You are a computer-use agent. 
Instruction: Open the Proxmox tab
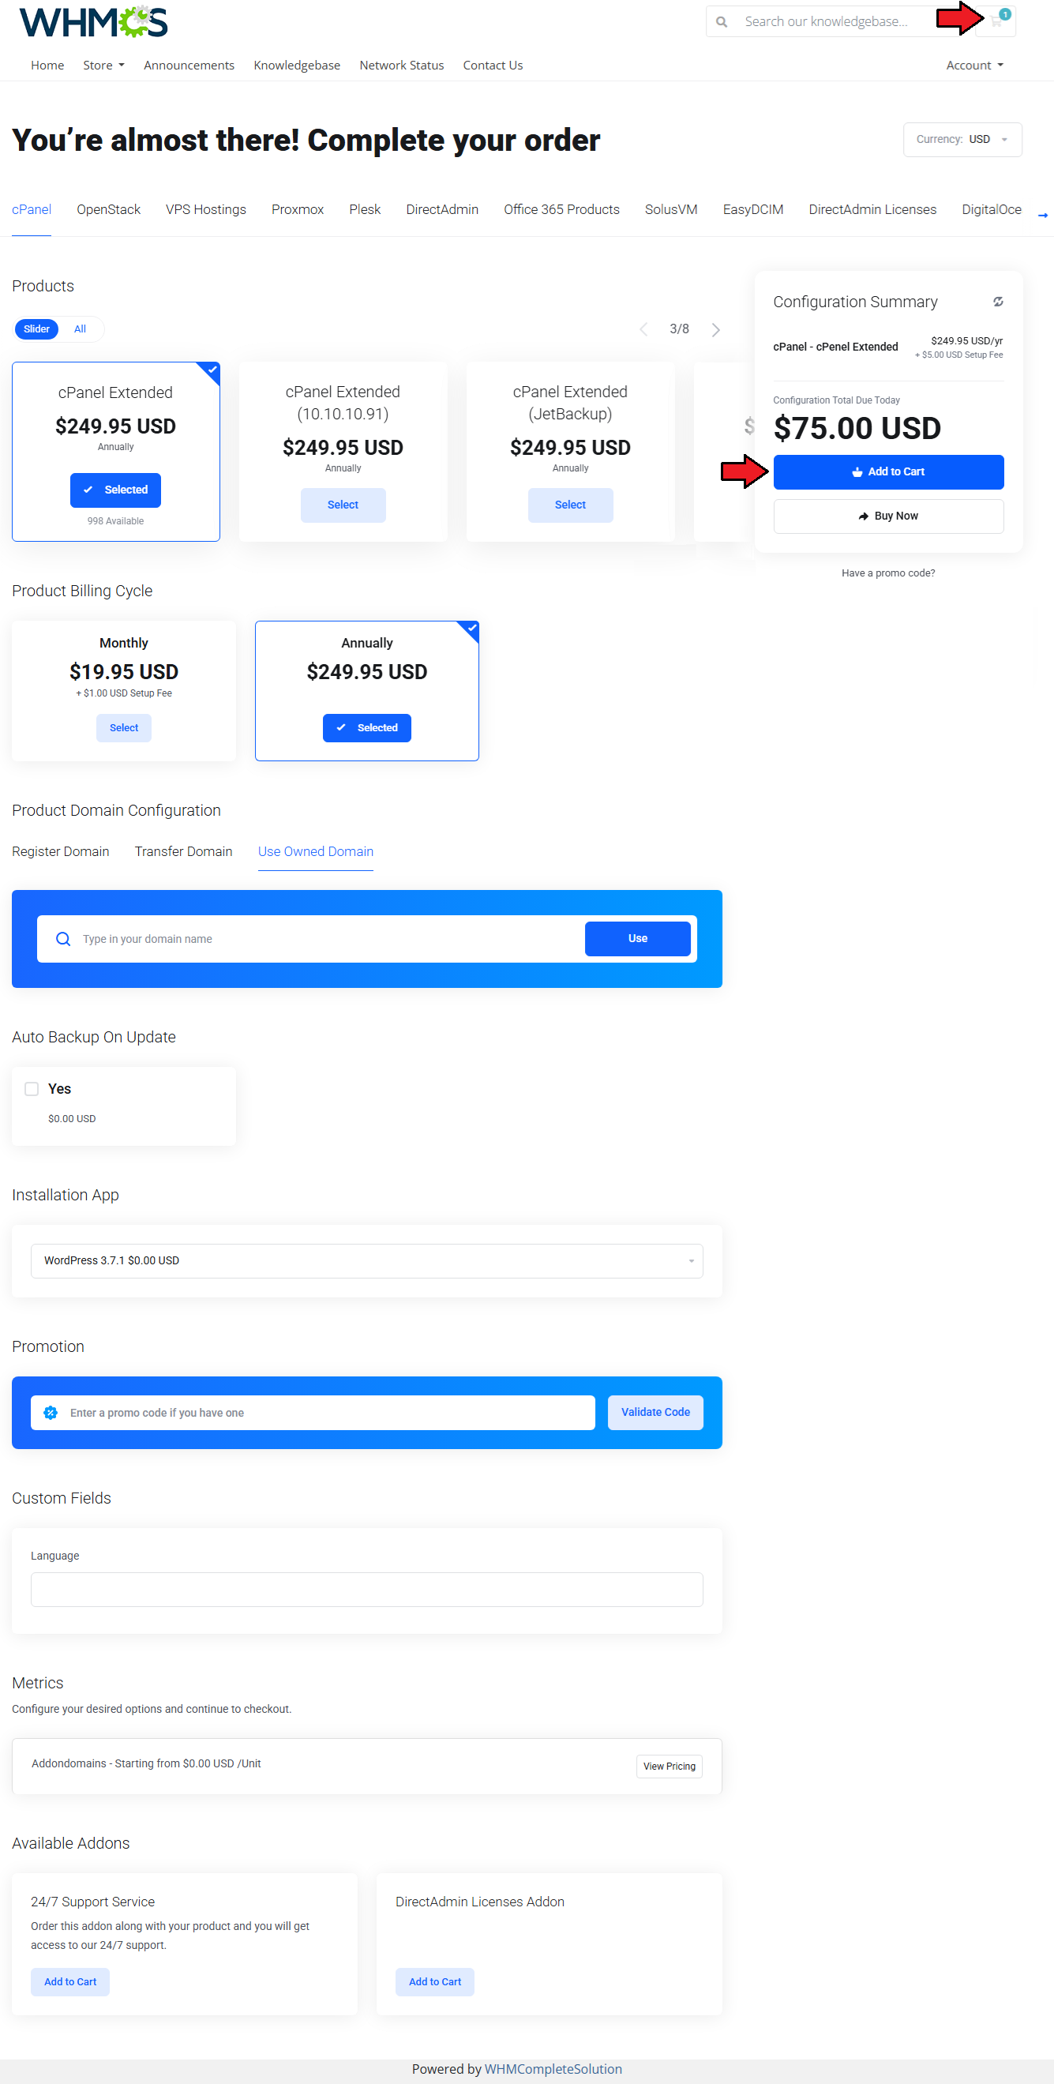pos(298,209)
